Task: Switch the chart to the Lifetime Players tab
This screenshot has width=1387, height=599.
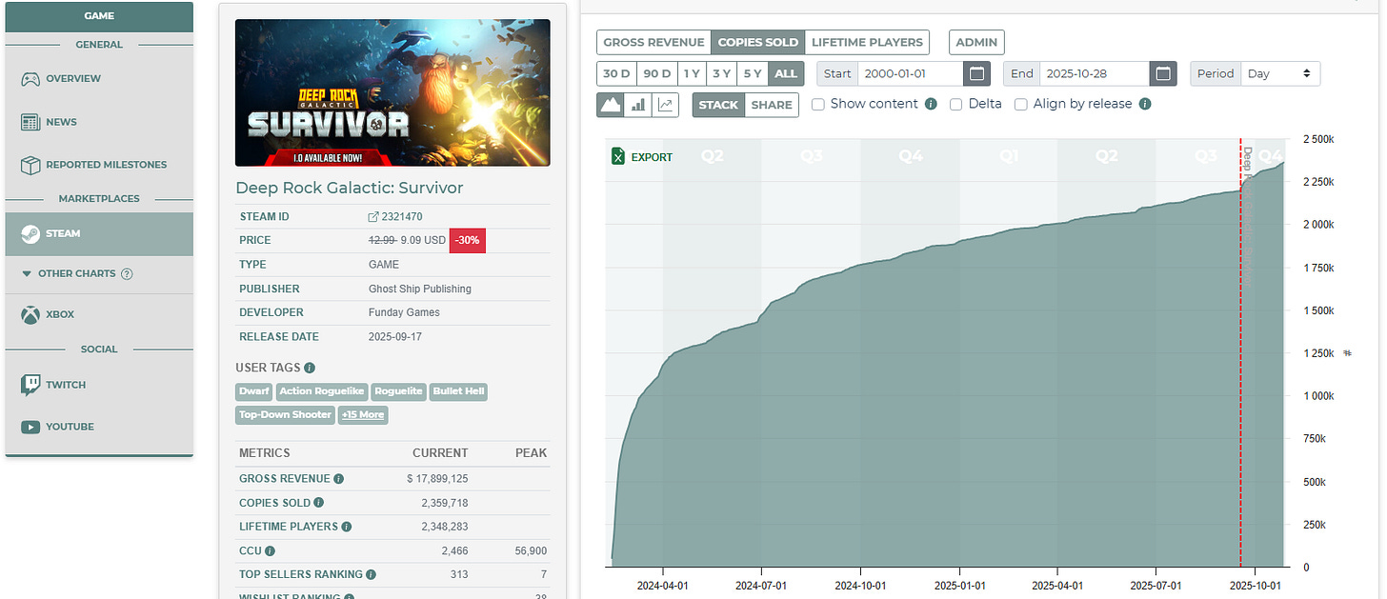Action: coord(867,42)
